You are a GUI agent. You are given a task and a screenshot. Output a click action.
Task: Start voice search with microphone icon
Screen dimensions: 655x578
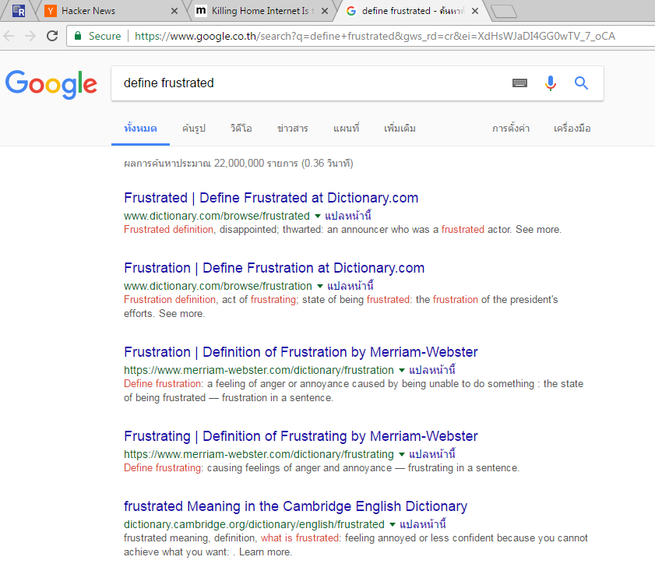pyautogui.click(x=551, y=83)
